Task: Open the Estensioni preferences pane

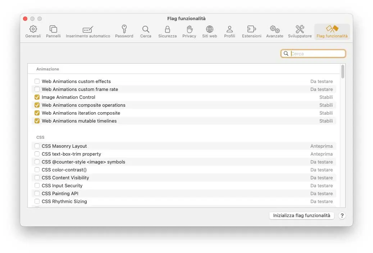Action: click(x=251, y=32)
